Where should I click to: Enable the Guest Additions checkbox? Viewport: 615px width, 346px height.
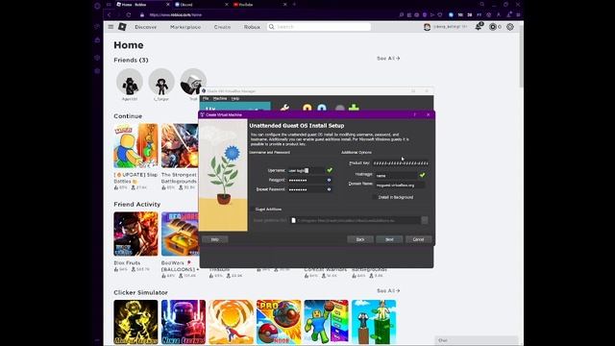[x=252, y=210]
